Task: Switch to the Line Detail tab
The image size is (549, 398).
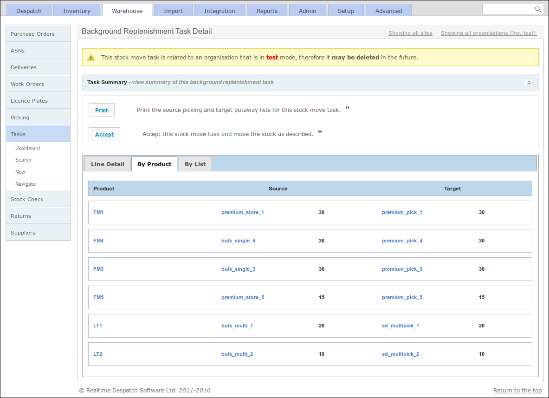Action: (108, 164)
